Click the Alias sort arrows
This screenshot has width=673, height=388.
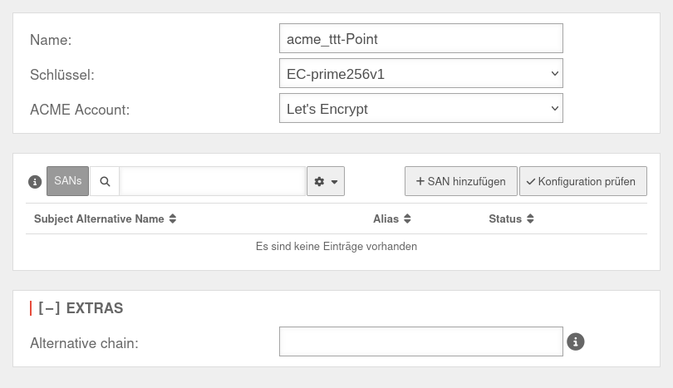point(408,219)
